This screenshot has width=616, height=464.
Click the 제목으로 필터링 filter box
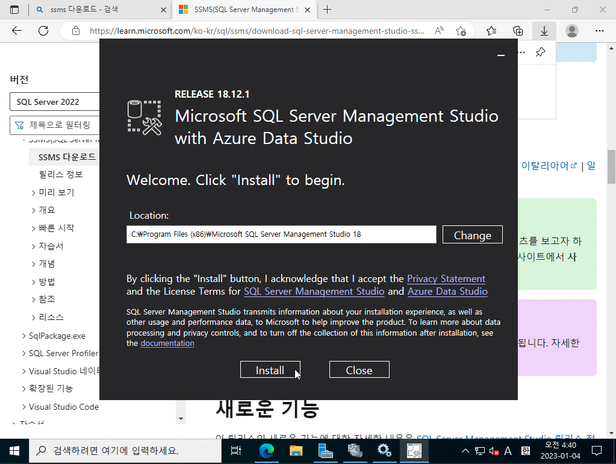(x=55, y=125)
